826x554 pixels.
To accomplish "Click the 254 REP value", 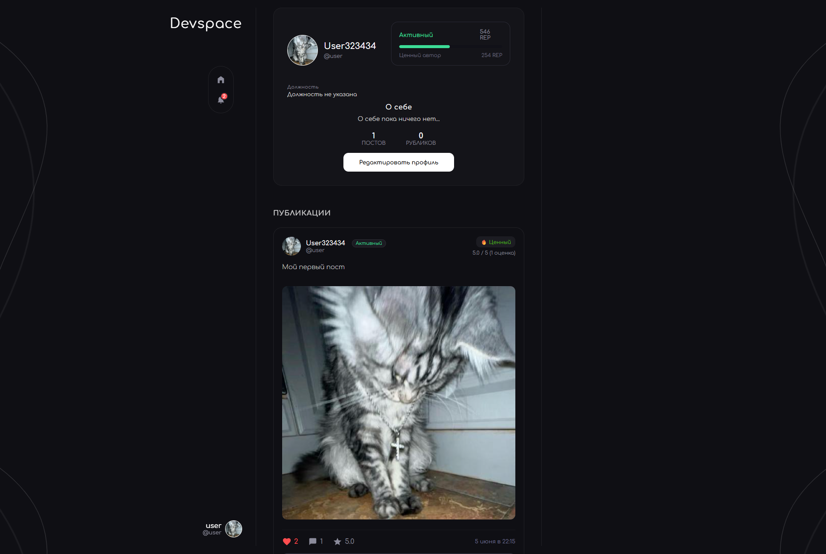I will pyautogui.click(x=492, y=55).
